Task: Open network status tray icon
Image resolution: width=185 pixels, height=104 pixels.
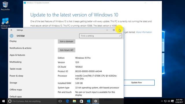Action: coord(166,101)
